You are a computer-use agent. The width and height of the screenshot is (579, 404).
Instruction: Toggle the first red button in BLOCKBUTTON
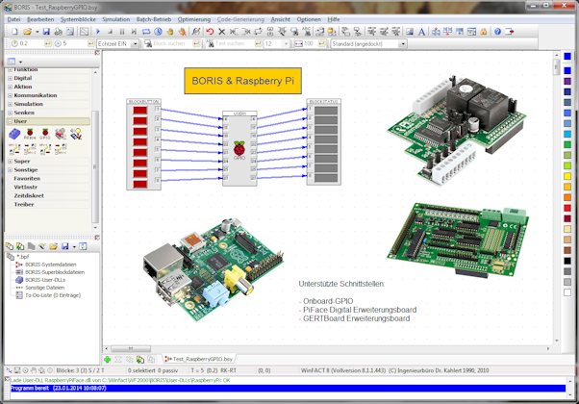(x=140, y=110)
